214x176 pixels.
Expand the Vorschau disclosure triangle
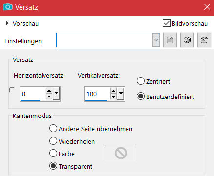coord(7,23)
